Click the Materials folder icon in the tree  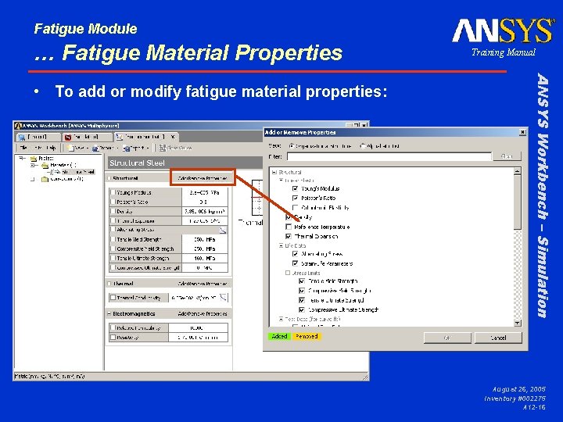45,166
